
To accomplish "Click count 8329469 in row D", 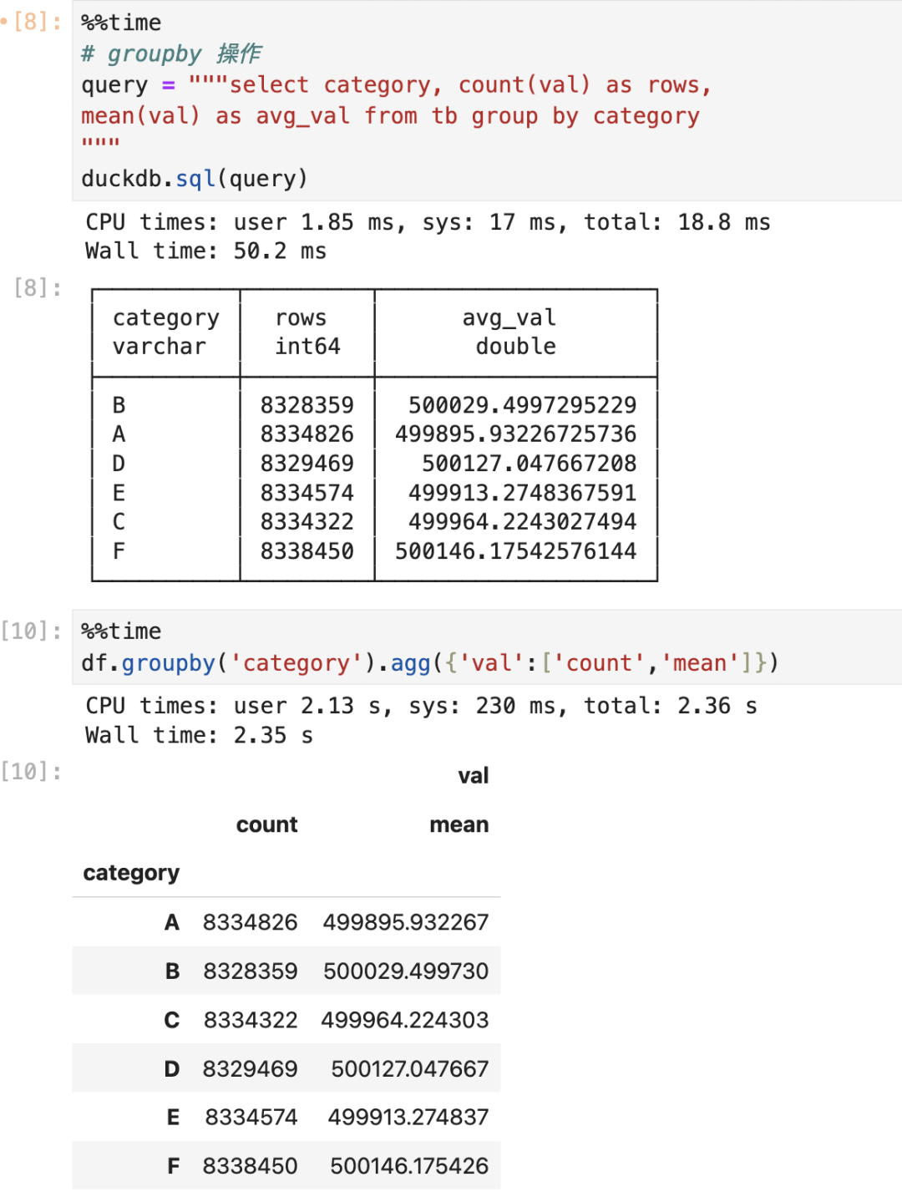I will point(250,1068).
